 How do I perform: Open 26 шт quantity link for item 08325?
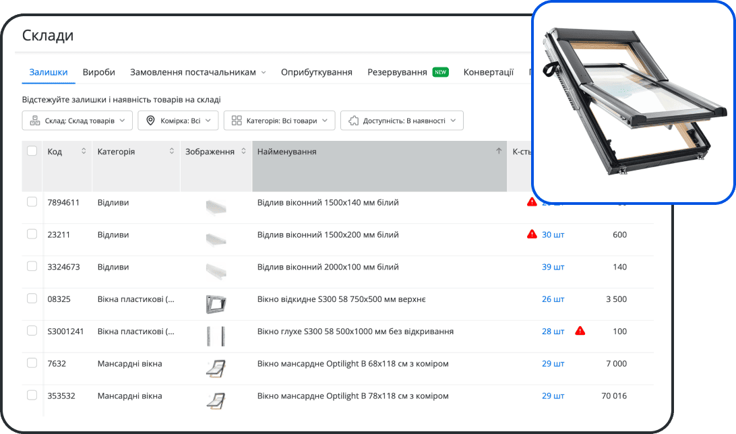553,299
